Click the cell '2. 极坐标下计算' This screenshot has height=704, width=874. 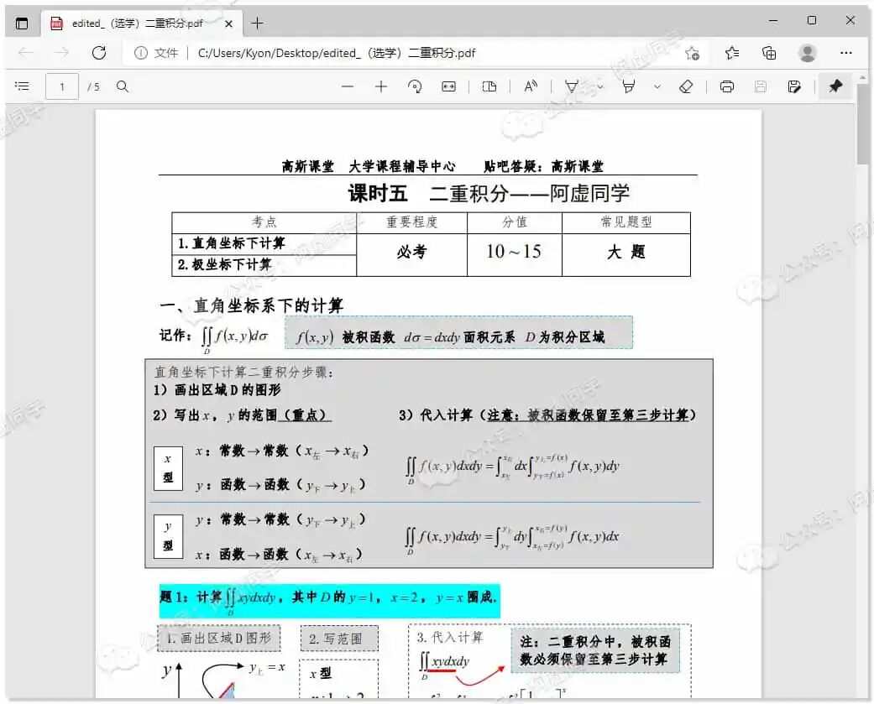click(264, 265)
